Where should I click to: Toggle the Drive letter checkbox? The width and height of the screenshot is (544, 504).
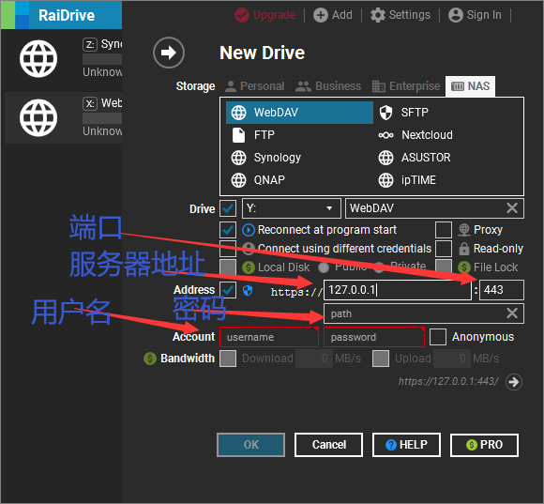pos(228,208)
